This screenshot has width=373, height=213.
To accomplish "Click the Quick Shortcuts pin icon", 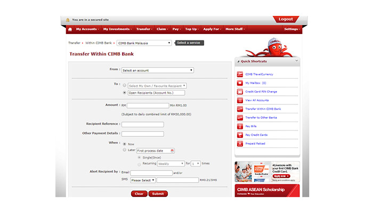I will tap(238, 62).
